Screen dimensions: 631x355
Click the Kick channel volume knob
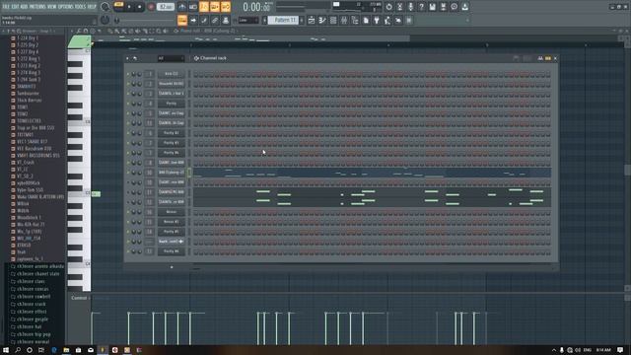click(139, 74)
